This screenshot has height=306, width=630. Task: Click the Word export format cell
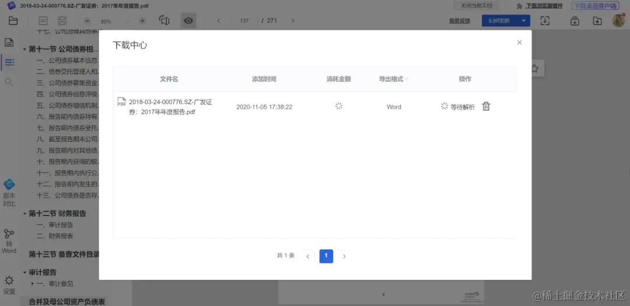394,107
